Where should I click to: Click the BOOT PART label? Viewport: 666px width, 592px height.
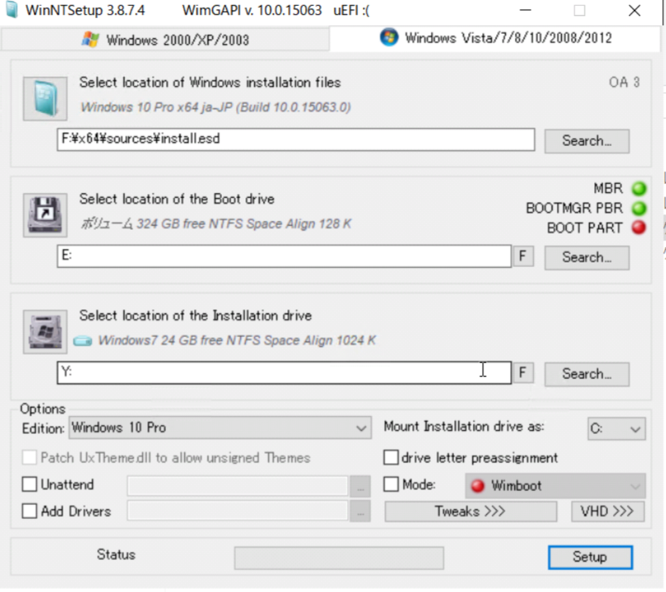584,228
